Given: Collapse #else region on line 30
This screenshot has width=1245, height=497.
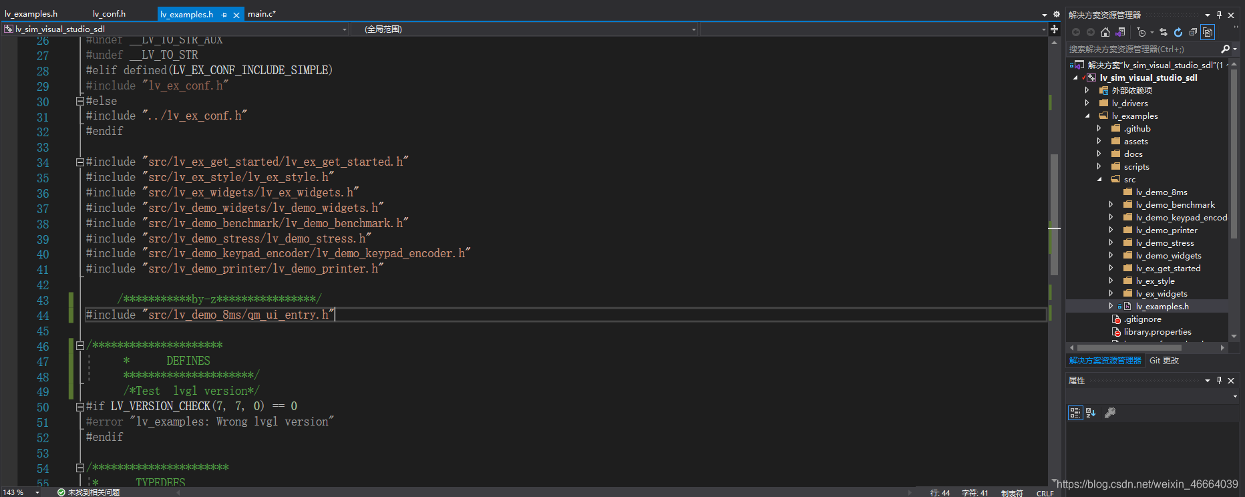Looking at the screenshot, I should [80, 102].
